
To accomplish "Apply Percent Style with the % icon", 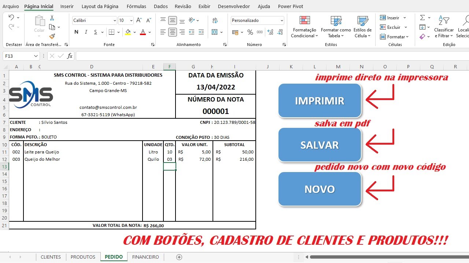I will pos(250,32).
